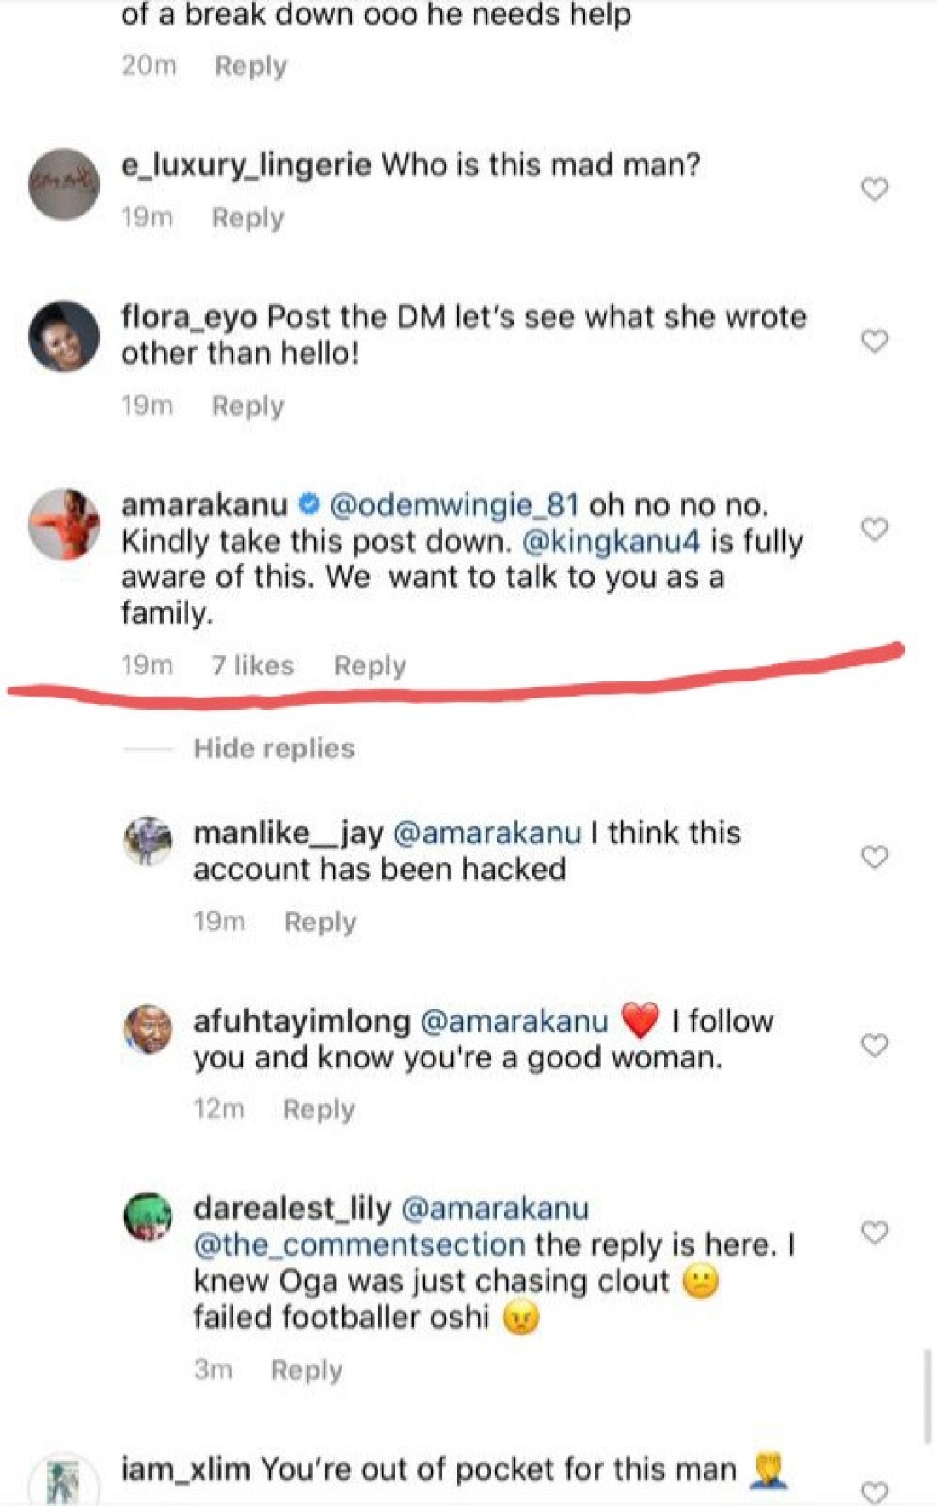This screenshot has width=937, height=1506.
Task: Reply to darealest_lily's comment
Action: [x=307, y=1370]
